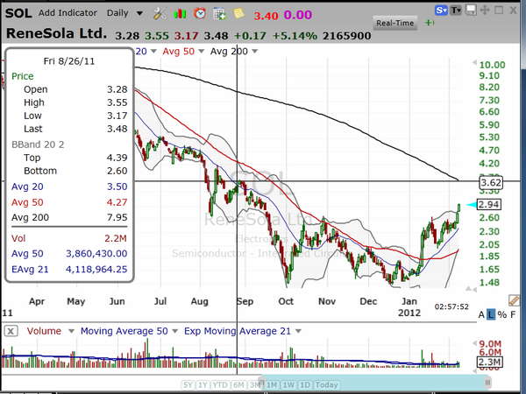Click the light blue time range slider bar
Screen dimensions: 526x394
374,383
